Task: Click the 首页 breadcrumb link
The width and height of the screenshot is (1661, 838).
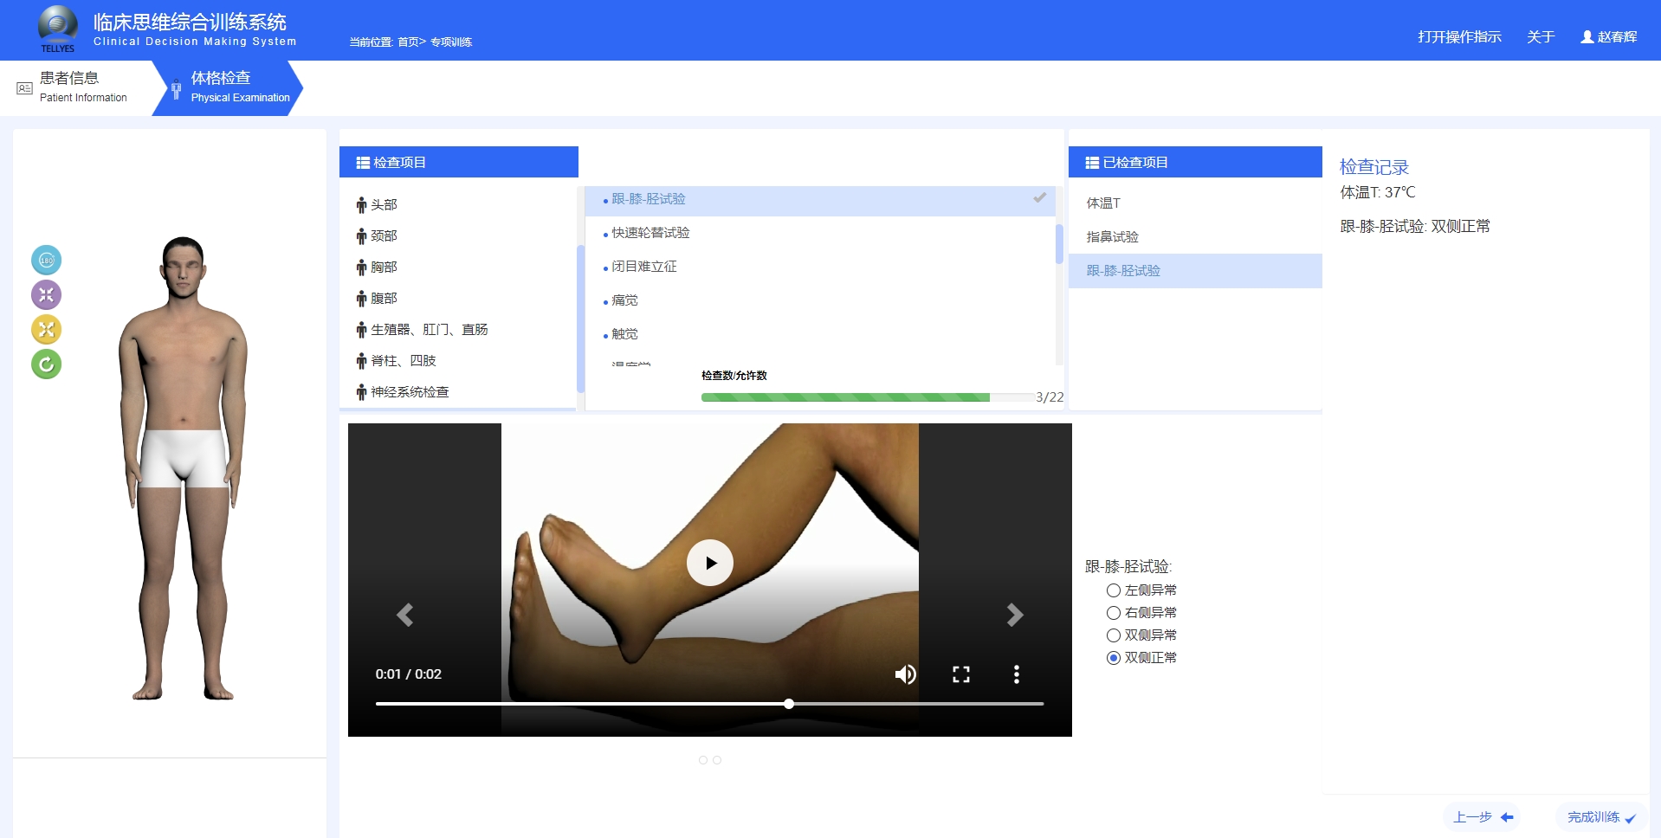Action: pos(408,42)
